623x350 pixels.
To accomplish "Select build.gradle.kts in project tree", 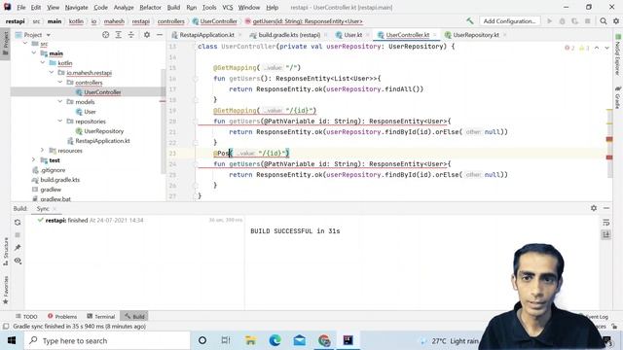I will pos(60,179).
